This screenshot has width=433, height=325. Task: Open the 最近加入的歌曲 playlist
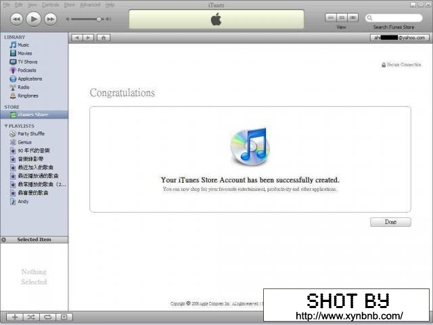click(x=34, y=167)
